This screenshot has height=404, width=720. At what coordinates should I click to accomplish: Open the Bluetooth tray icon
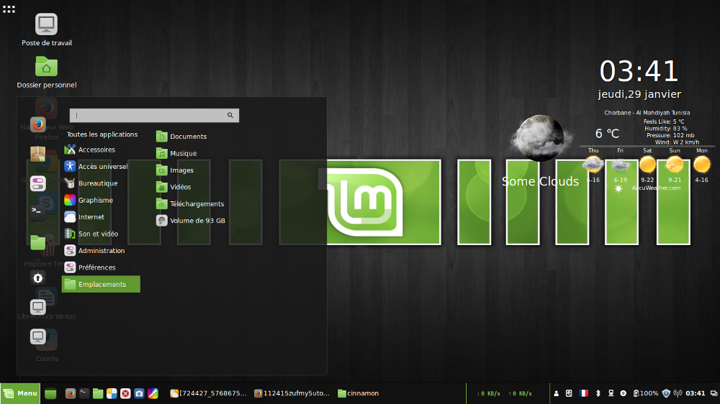pos(598,393)
